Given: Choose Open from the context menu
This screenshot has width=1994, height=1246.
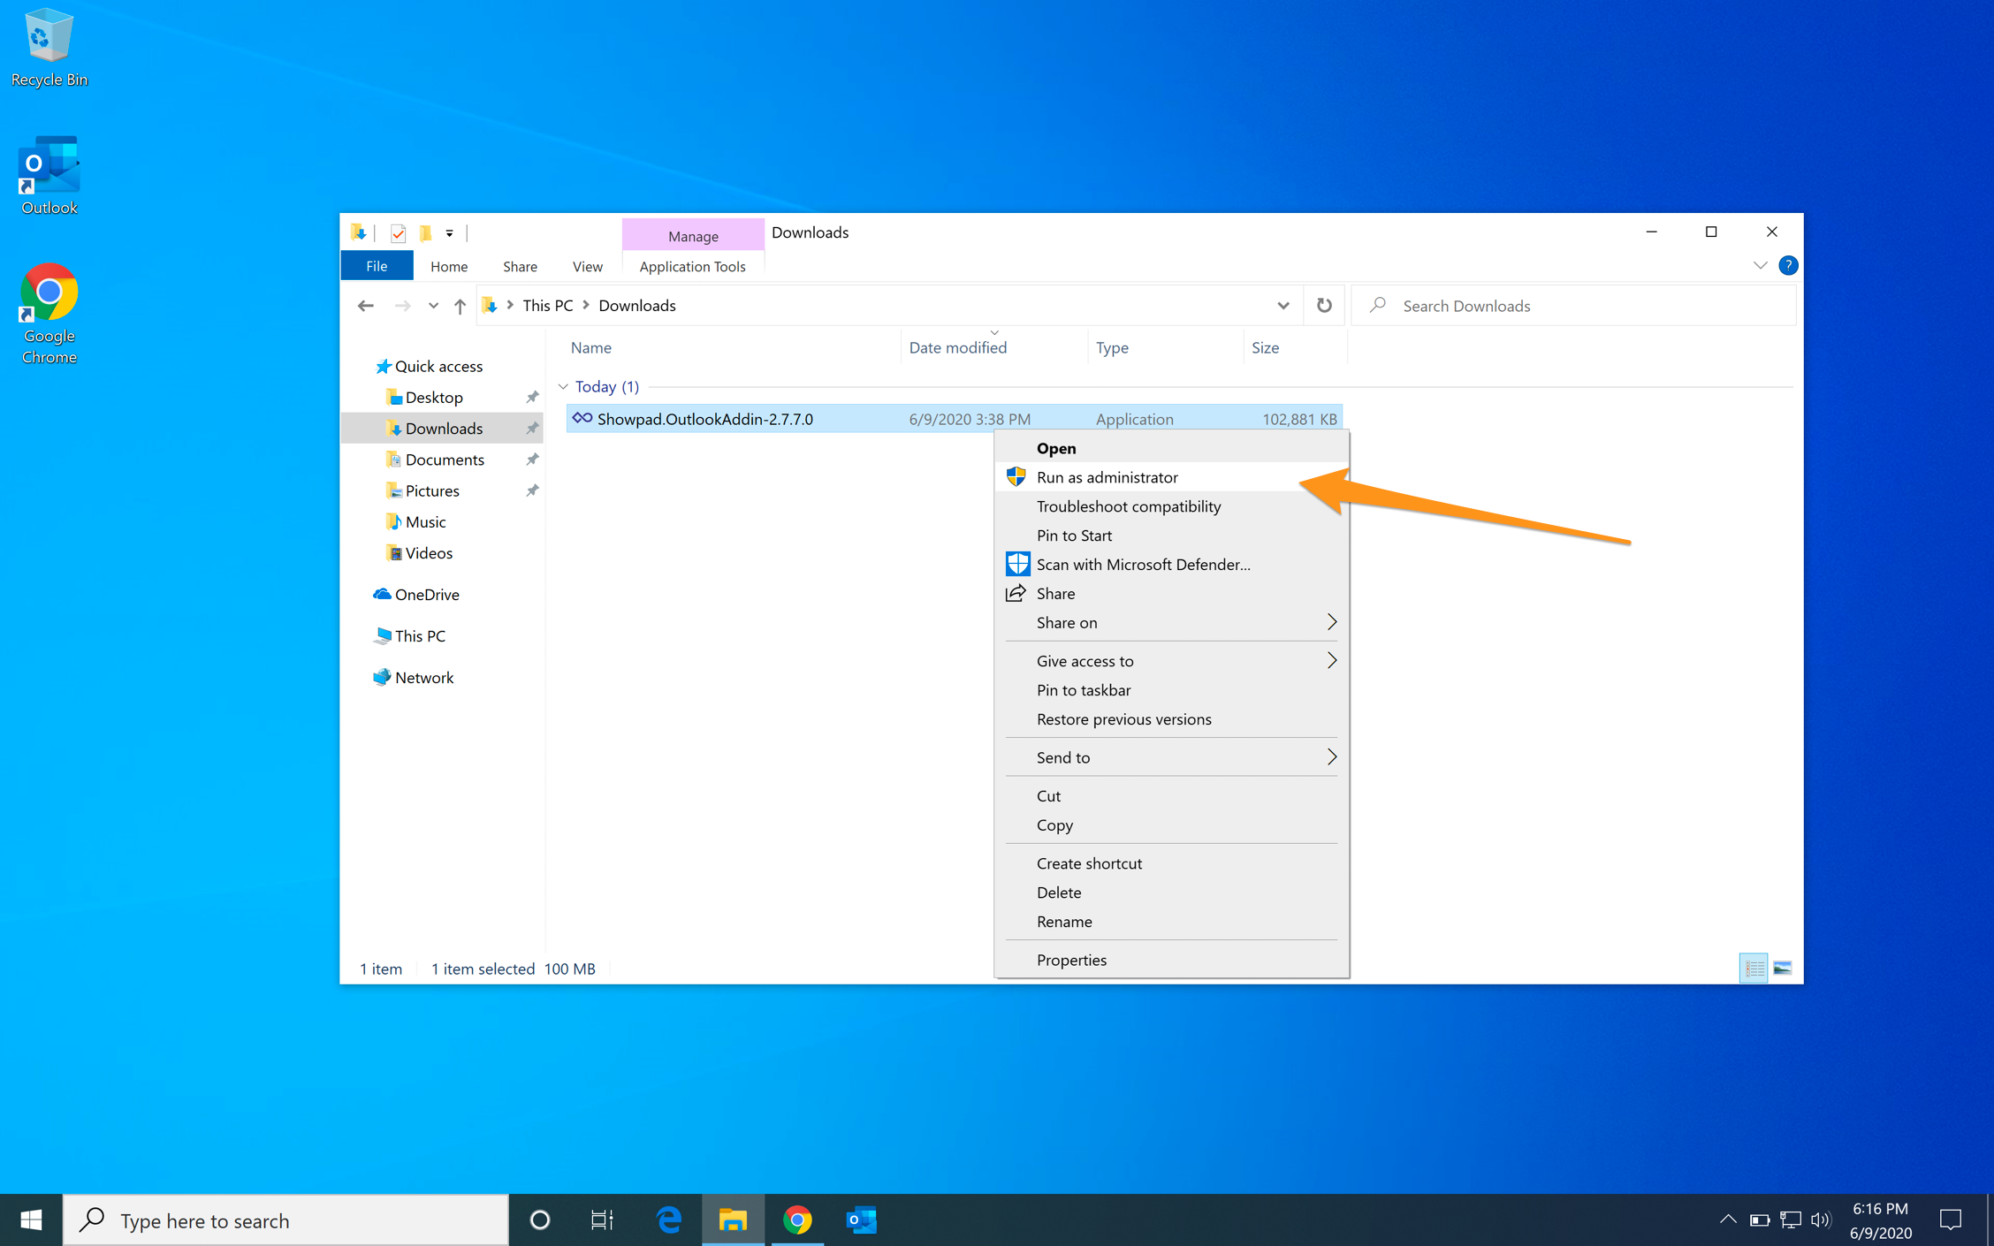Looking at the screenshot, I should (1171, 448).
